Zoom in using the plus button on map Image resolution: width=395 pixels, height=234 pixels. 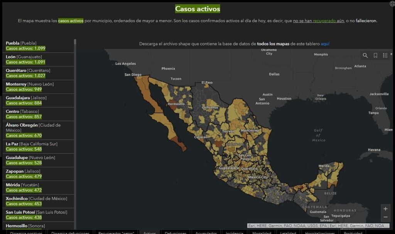385,209
